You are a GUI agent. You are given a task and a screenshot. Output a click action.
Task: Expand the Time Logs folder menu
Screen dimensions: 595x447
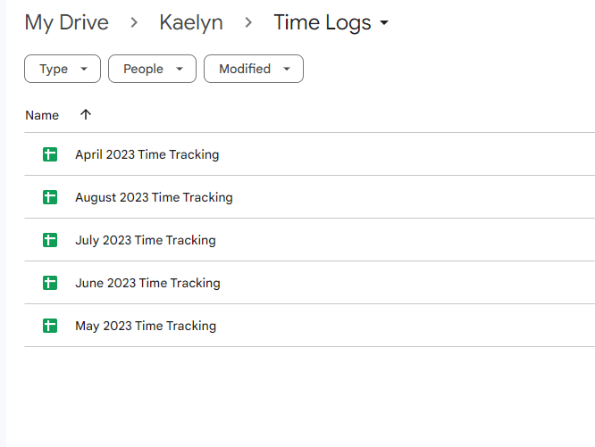(x=384, y=23)
